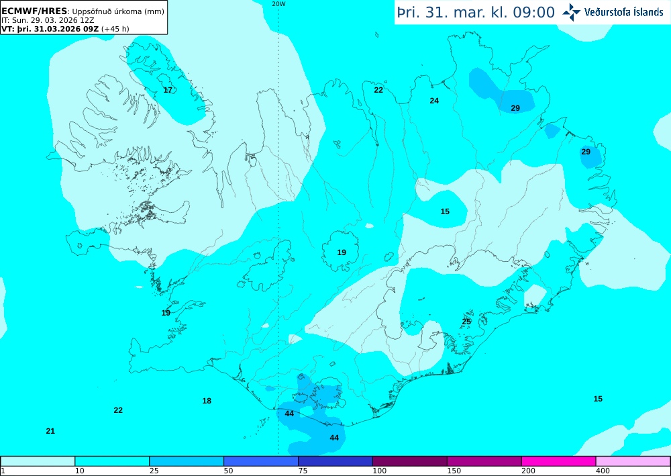
Task: Click the 'Veðurstofa Íslands' name text
Action: tap(623, 12)
